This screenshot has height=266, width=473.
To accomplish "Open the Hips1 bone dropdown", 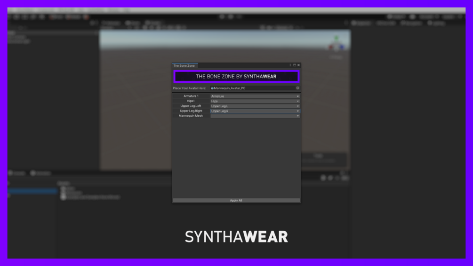I will (255, 101).
